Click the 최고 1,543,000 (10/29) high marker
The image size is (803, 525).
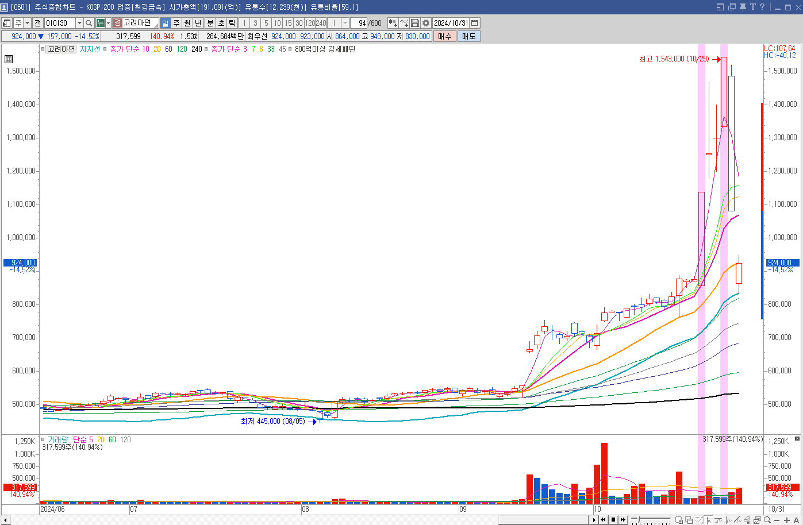tap(674, 59)
